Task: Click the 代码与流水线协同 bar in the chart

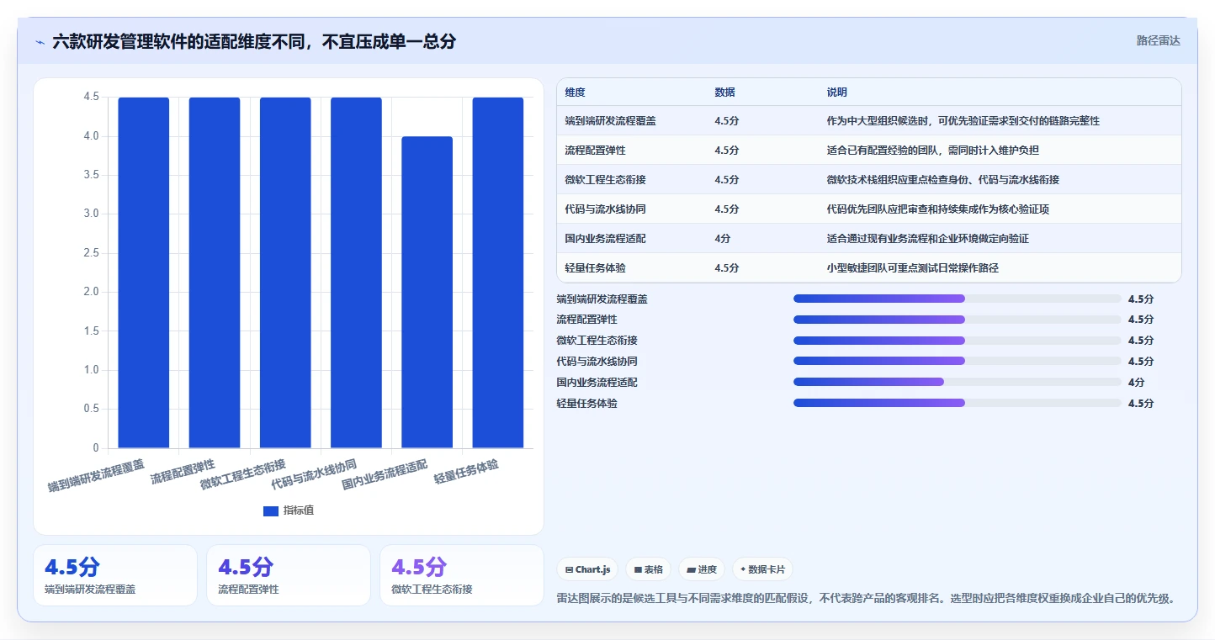Action: tap(356, 272)
